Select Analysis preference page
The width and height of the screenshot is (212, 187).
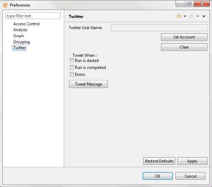pyautogui.click(x=20, y=30)
